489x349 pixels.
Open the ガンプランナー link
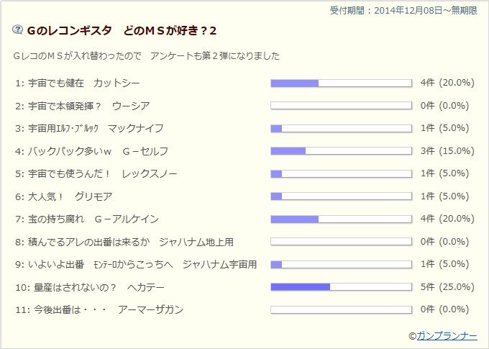tap(447, 336)
